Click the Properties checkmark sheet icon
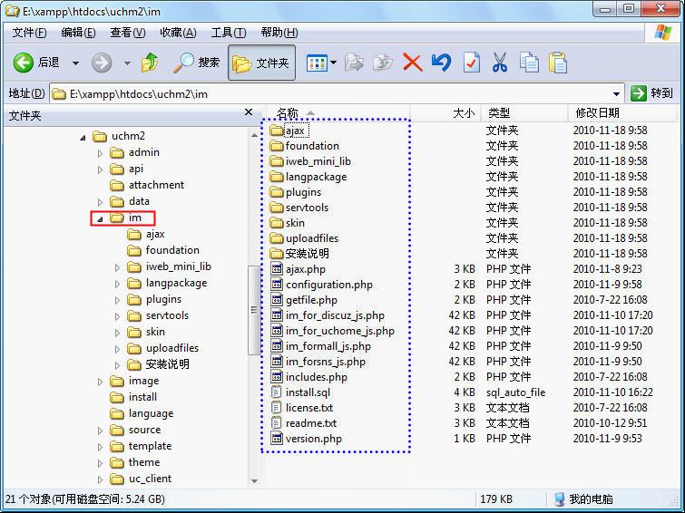The height and width of the screenshot is (513, 685). coord(472,63)
